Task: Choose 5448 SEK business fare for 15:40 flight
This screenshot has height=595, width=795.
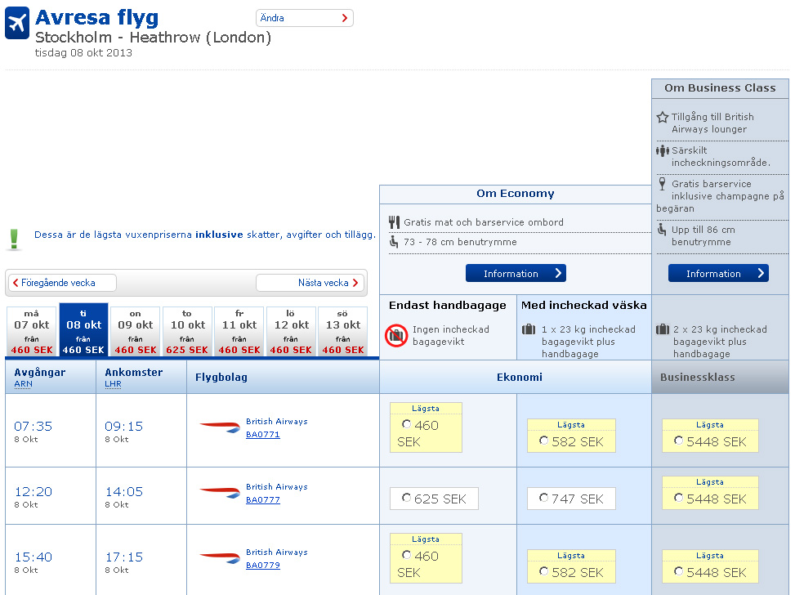Action: (x=679, y=571)
